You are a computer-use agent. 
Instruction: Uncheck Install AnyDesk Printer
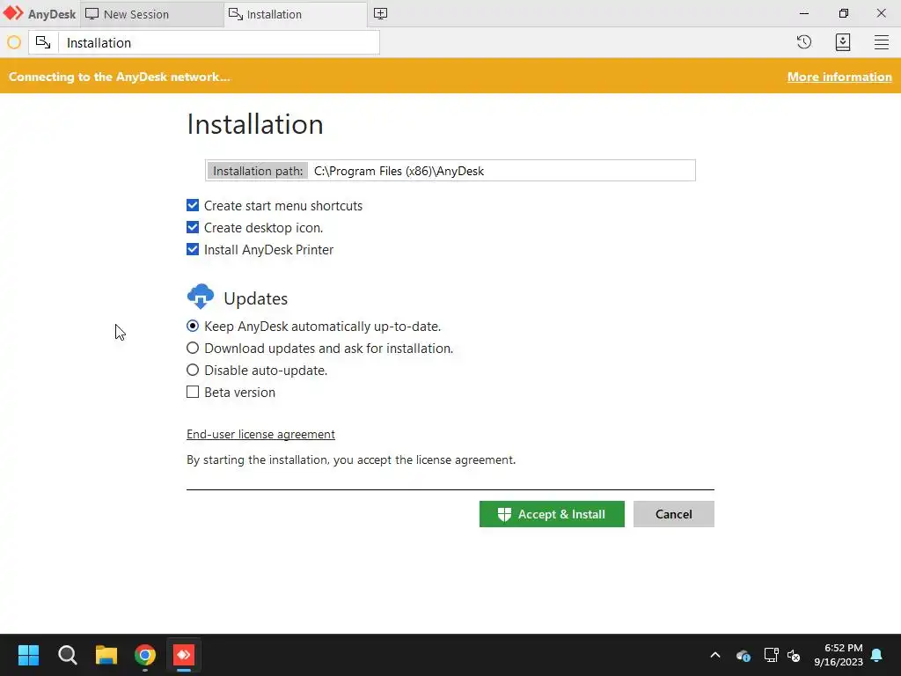point(193,249)
